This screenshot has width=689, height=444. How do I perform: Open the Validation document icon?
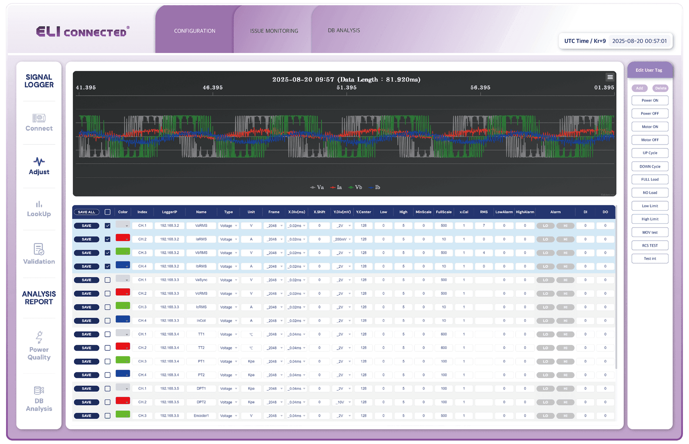pyautogui.click(x=39, y=249)
